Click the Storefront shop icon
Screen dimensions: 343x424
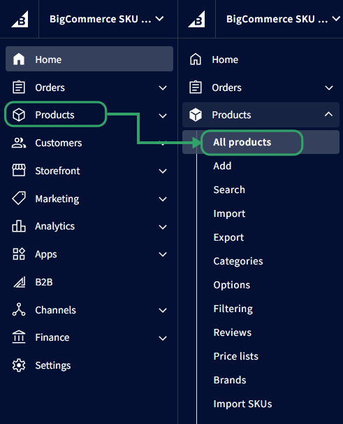19,170
